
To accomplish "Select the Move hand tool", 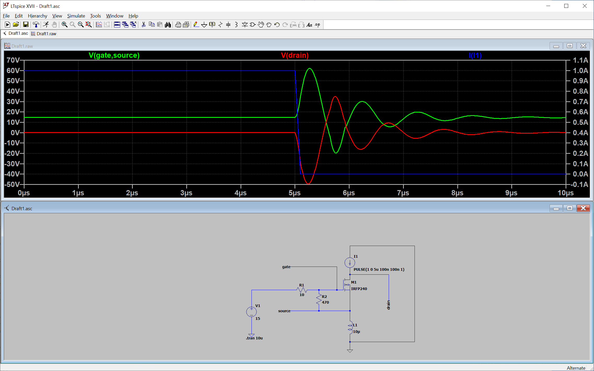I will pos(261,25).
